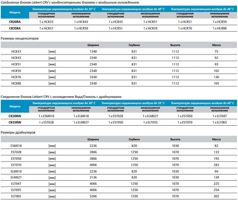The image size is (238, 200).
Task: Click the CR35RW model row label
Action: click(x=15, y=122)
